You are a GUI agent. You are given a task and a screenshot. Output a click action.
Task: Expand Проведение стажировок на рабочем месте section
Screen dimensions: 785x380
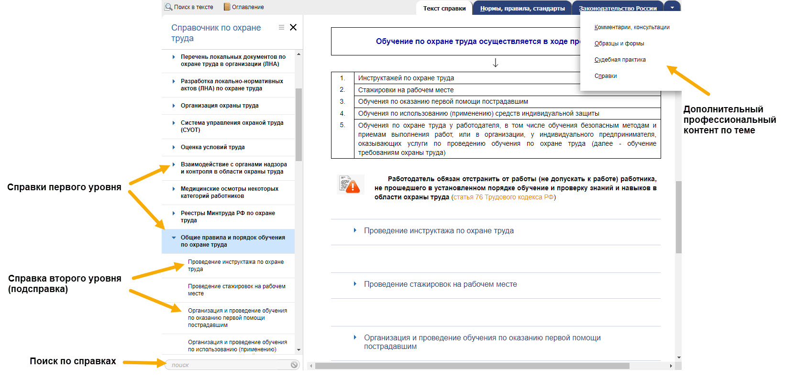355,284
